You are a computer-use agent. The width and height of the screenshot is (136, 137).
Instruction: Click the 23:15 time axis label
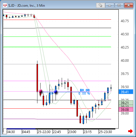coord(88,132)
